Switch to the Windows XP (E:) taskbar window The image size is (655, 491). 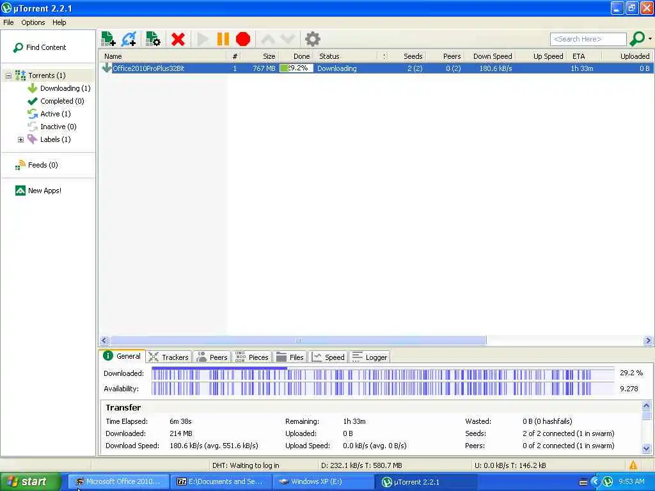323,482
